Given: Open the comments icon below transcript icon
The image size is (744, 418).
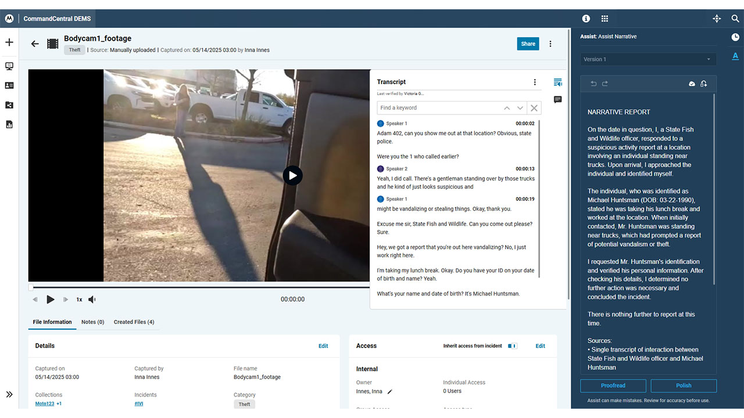Looking at the screenshot, I should point(557,100).
